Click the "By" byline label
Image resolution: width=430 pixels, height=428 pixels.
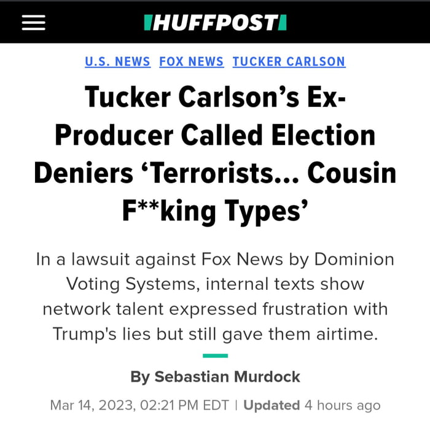tap(139, 376)
